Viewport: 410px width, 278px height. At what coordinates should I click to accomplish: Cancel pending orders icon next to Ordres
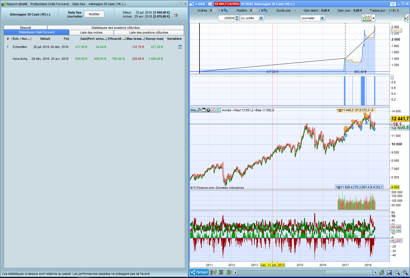coord(215,10)
